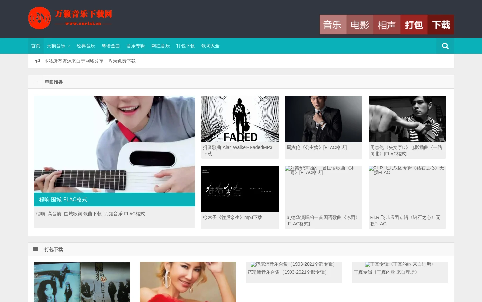Screen dimensions: 482x302
Task: Expand the 无损音乐 dropdown chevron
Action: (x=69, y=46)
